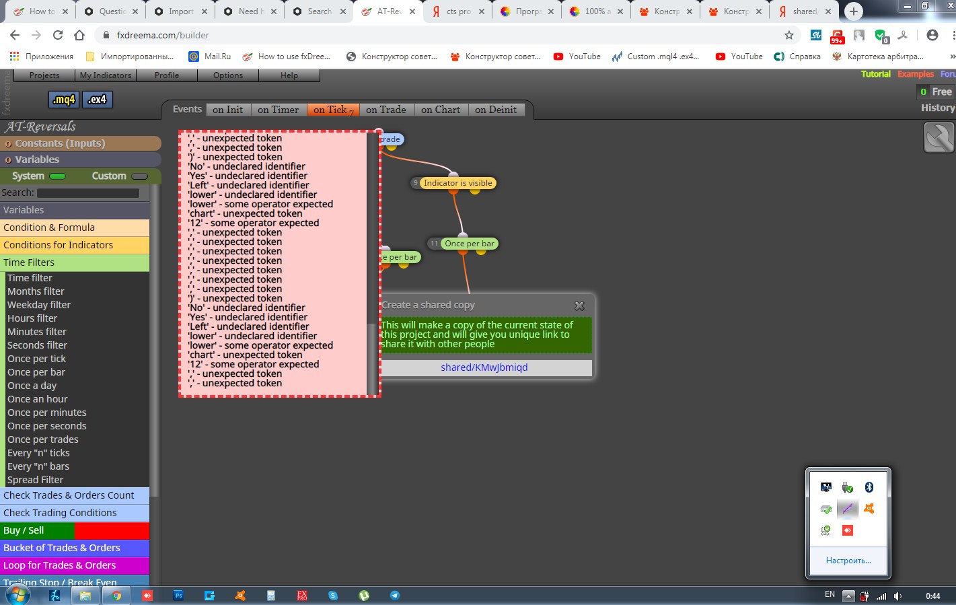Open the Windows Start menu
The height and width of the screenshot is (605, 956).
pyautogui.click(x=17, y=596)
